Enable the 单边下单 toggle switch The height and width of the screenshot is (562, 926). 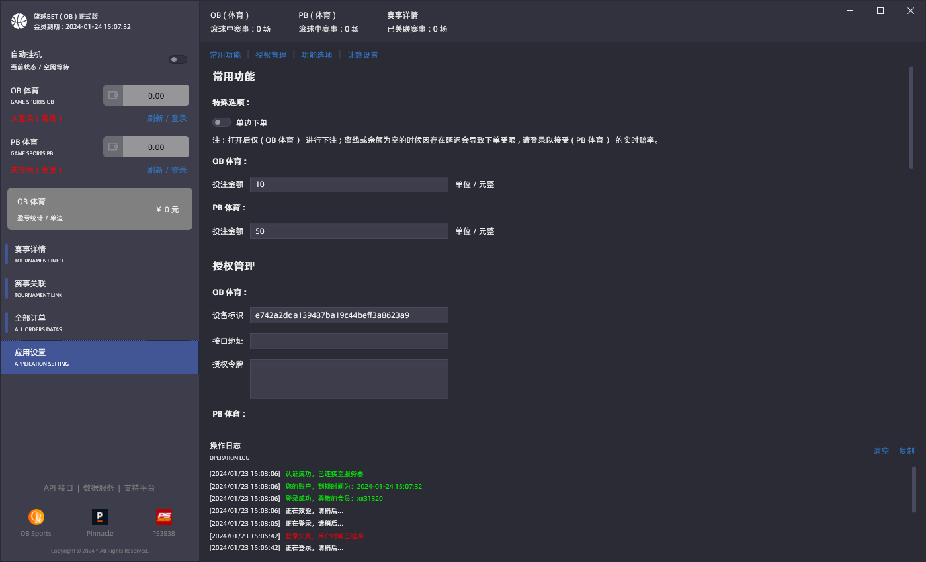[222, 122]
